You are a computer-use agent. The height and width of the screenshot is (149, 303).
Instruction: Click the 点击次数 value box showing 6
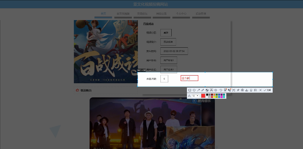coord(164,79)
